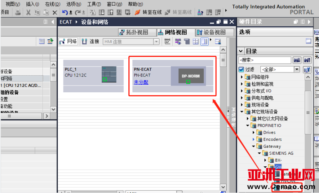The width and height of the screenshot is (319, 193).
Task: Click the search up button in catalog
Action: 307,60
